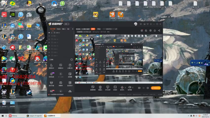Click the gift box icon with red dot

142,30
